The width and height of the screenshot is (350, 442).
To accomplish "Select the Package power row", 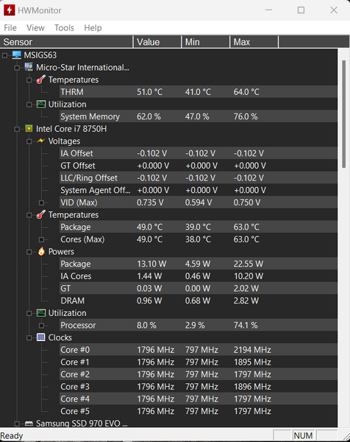I will [x=199, y=264].
